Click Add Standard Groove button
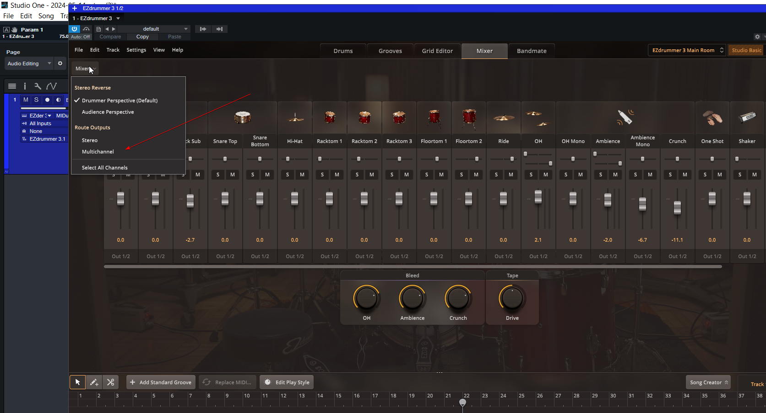Viewport: 766px width, 413px height. (x=161, y=382)
